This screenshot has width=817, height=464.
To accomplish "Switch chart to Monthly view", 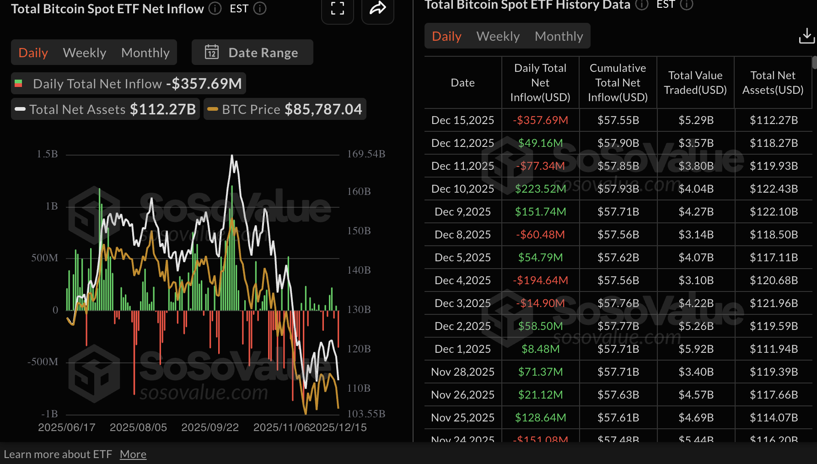I will point(145,52).
